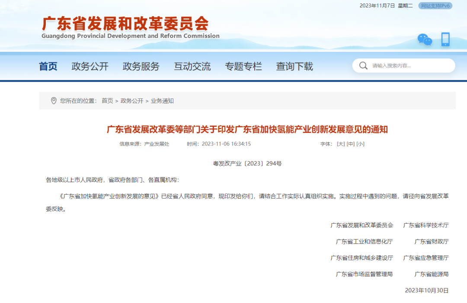This screenshot has width=467, height=303.
Task: Click the 网站支持IPv6 badge
Action: tap(435, 6)
